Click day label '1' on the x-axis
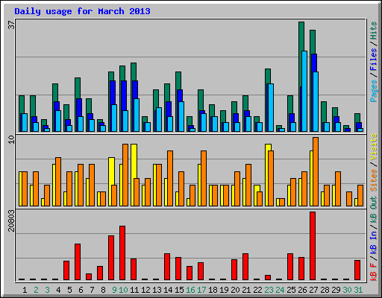Screen dimensions: 382x298 [25, 290]
